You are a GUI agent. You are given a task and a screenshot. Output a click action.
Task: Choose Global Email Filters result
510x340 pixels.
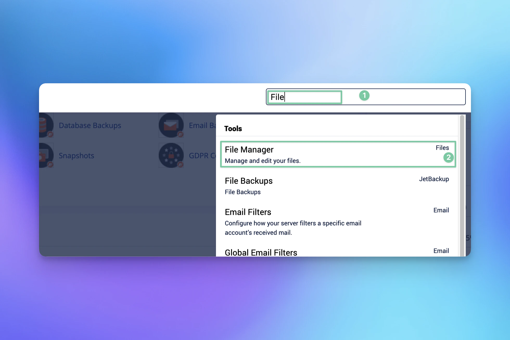coord(261,252)
